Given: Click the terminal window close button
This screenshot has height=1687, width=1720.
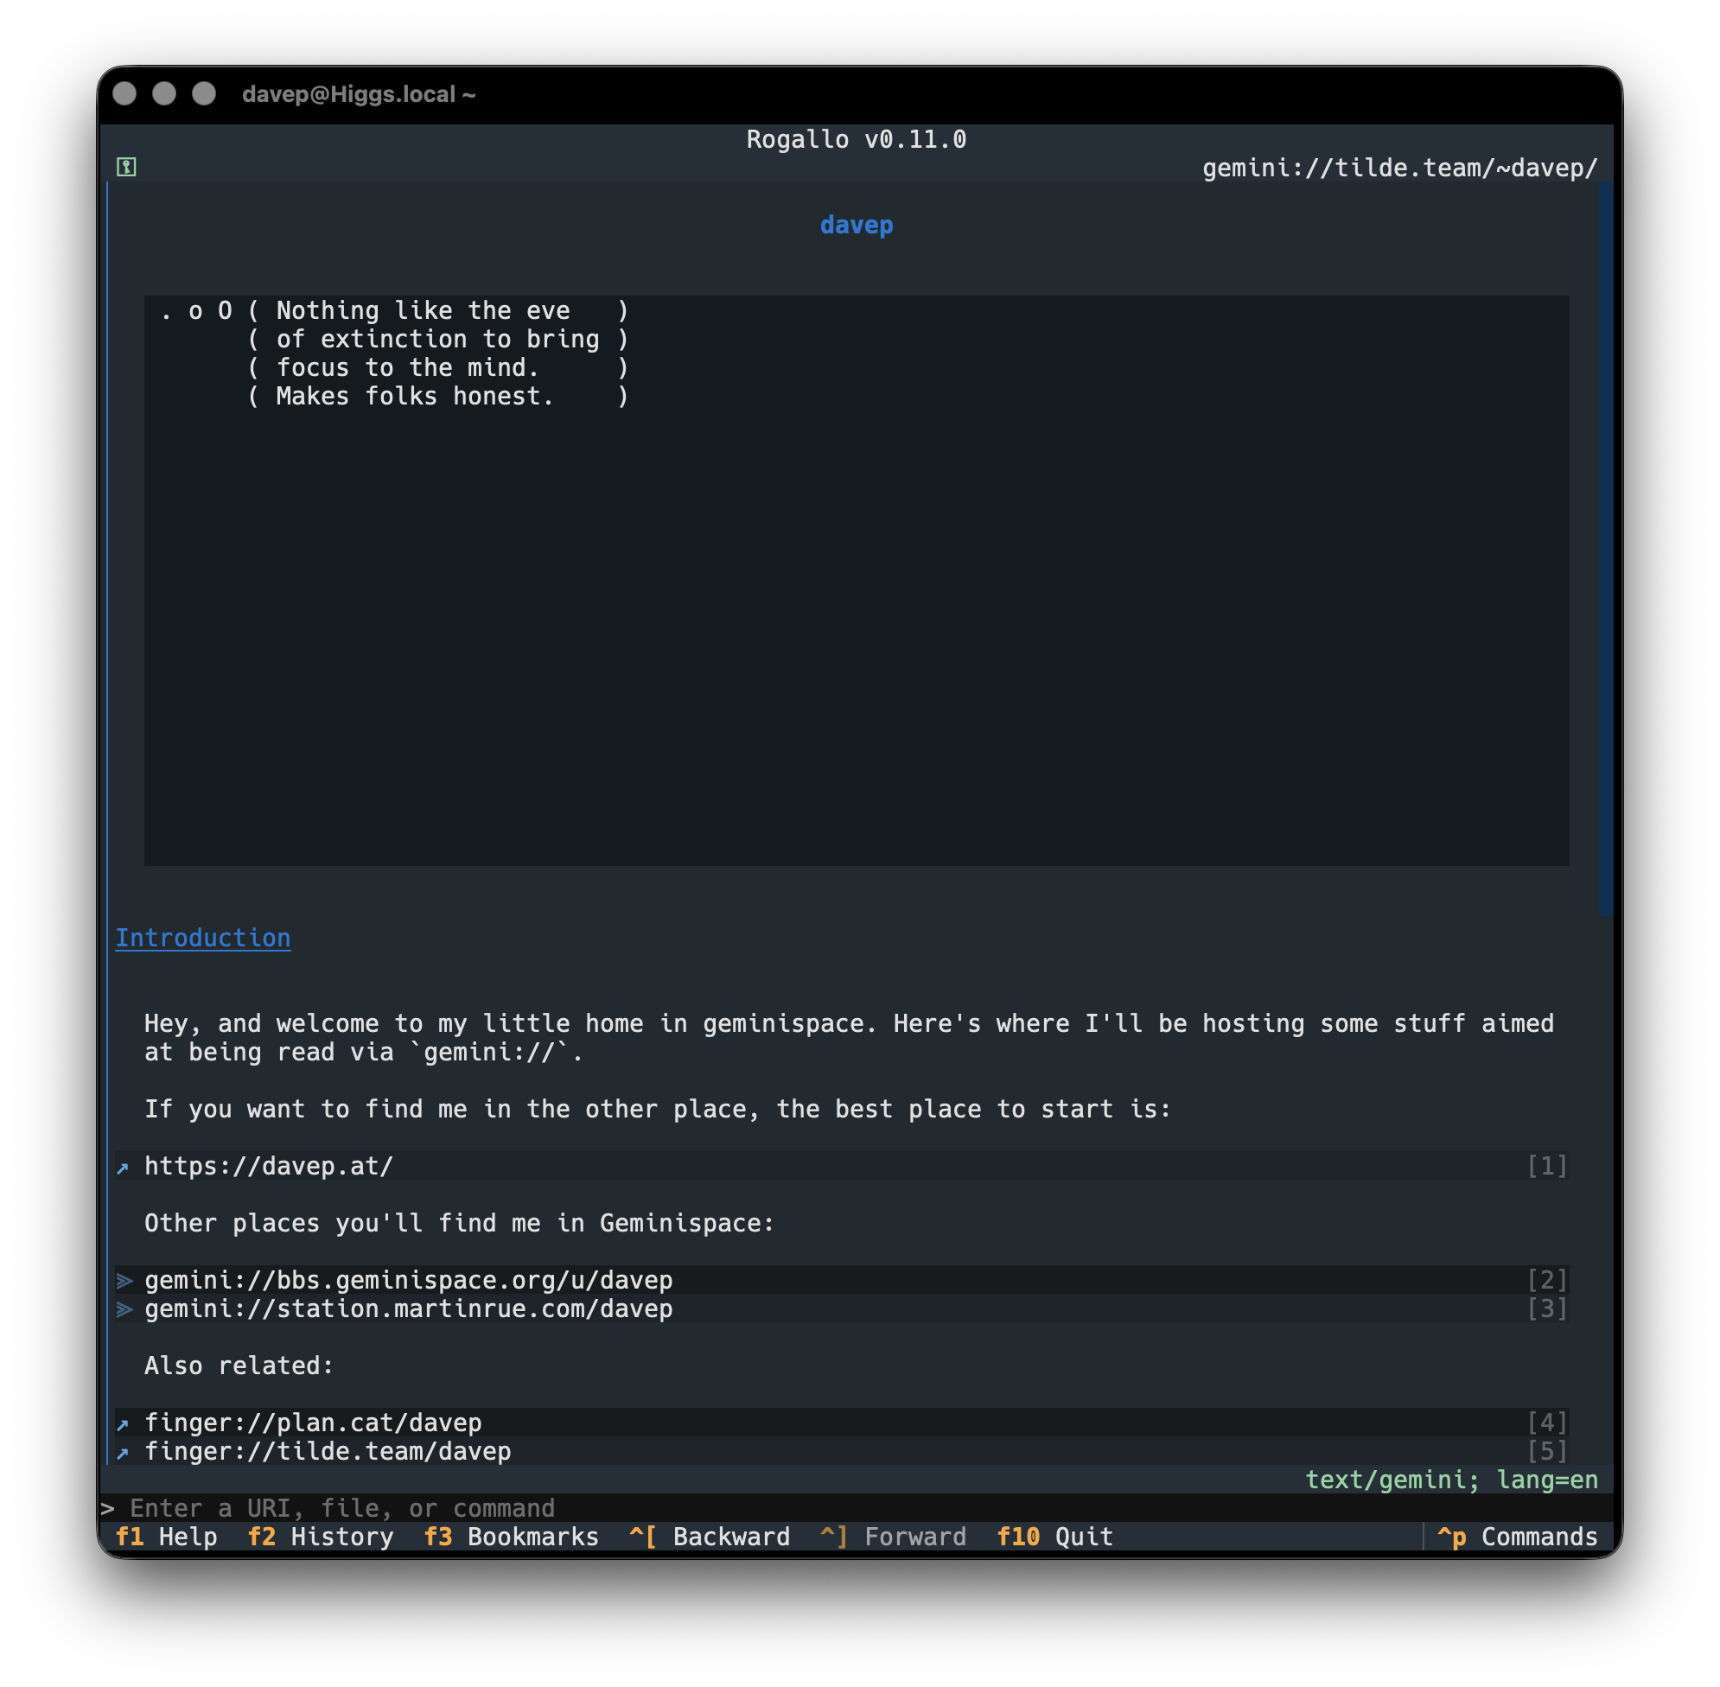Looking at the screenshot, I should click(125, 93).
